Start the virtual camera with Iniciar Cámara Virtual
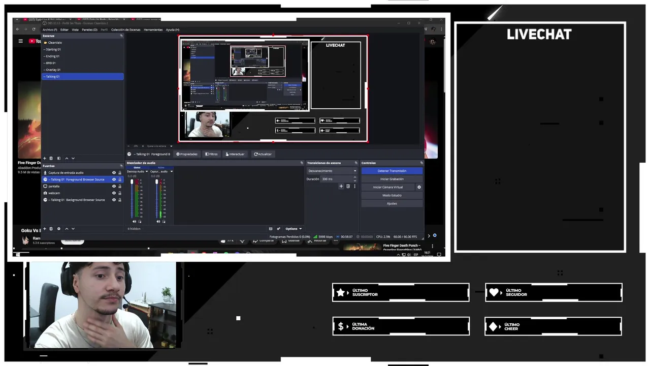The image size is (650, 366). (388, 187)
